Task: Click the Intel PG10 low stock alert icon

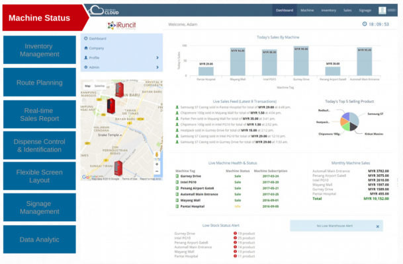Action: click(x=235, y=238)
